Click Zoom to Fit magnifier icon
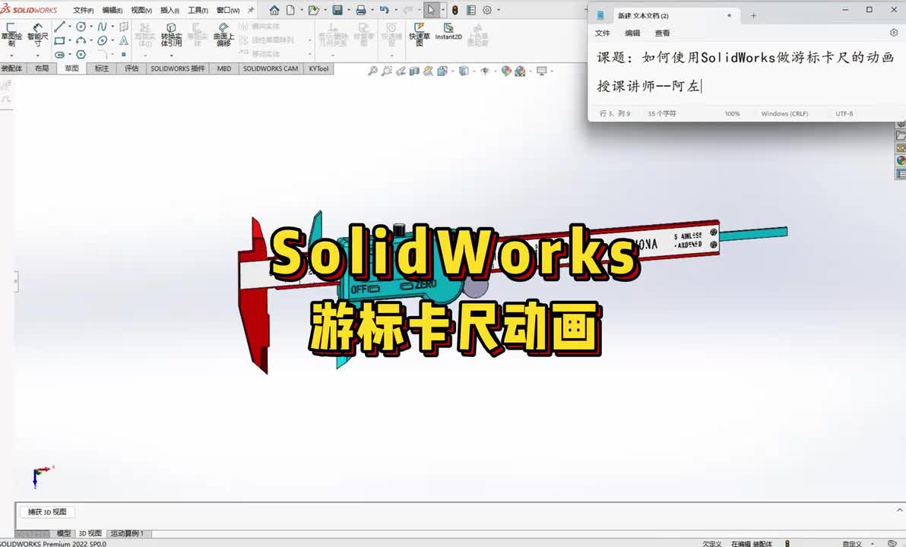The image size is (906, 547). tap(372, 71)
